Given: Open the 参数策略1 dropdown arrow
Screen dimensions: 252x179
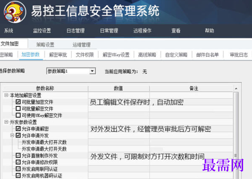Looking at the screenshot, I should tap(92, 71).
